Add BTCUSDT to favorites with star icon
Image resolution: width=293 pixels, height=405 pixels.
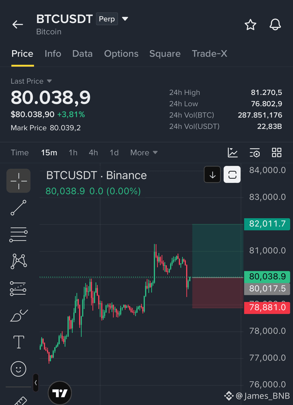[x=251, y=25]
